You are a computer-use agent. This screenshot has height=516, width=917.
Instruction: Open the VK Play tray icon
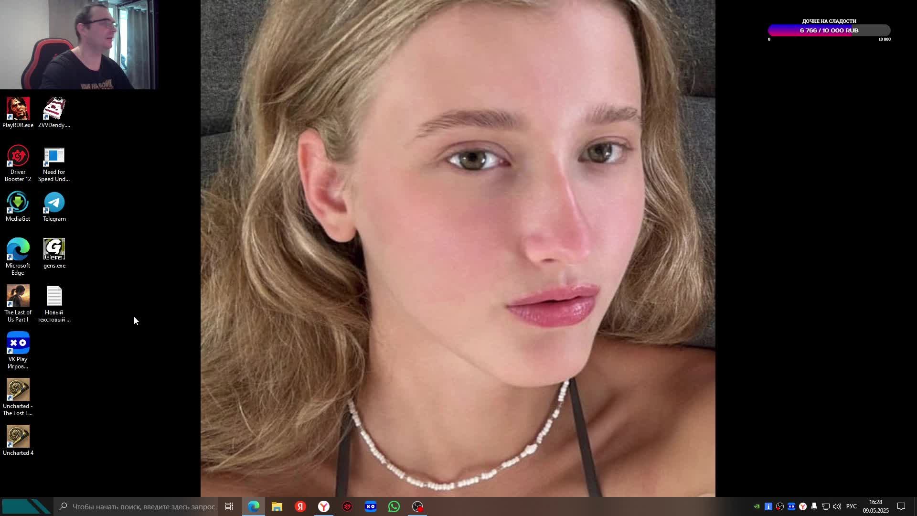[x=791, y=506]
